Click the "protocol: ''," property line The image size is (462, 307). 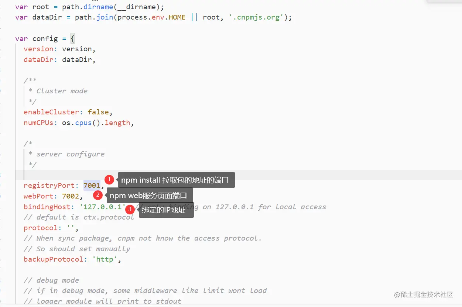[51, 228]
